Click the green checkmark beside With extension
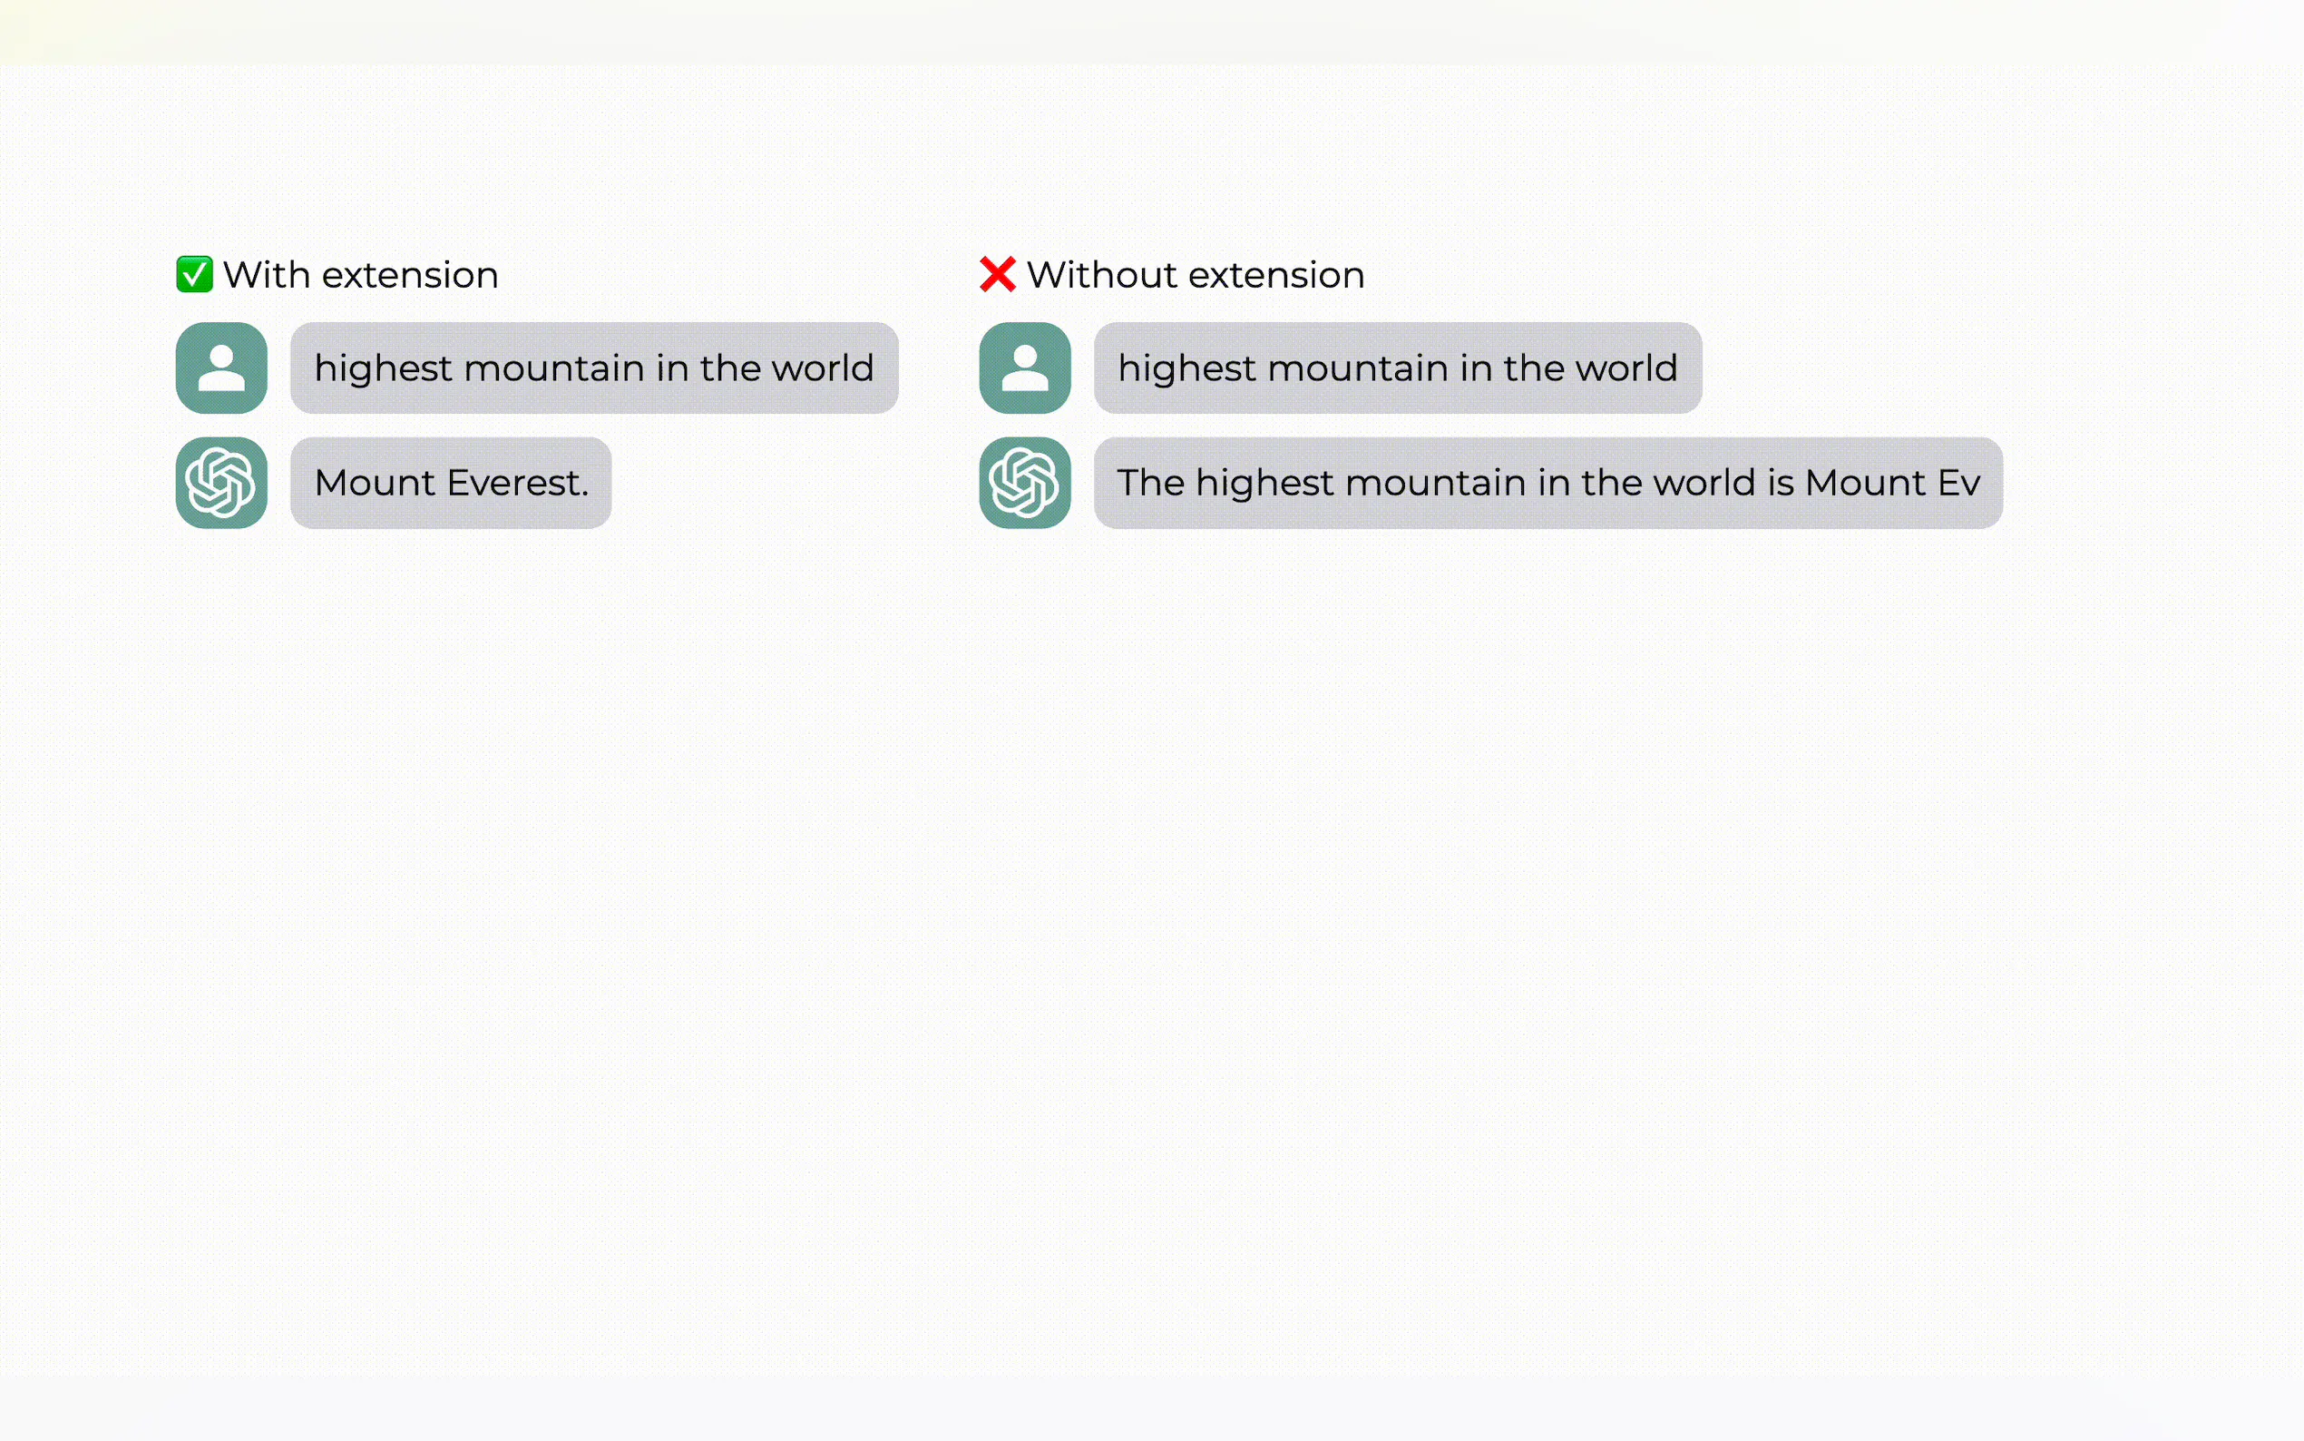2304x1441 pixels. [x=194, y=274]
